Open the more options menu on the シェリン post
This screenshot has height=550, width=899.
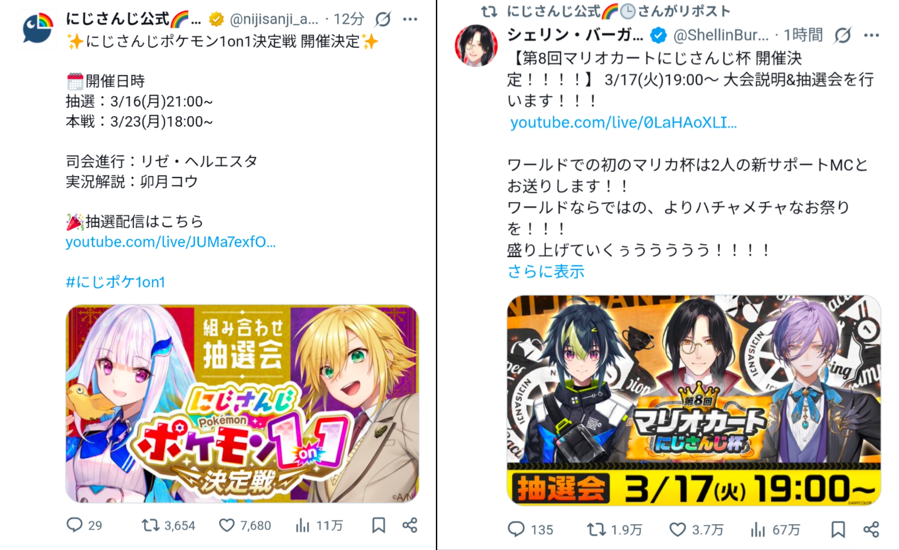click(x=871, y=36)
